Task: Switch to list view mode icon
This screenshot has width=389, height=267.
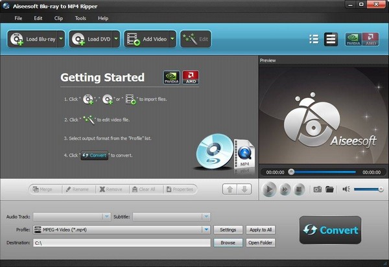Action: pyautogui.click(x=314, y=39)
